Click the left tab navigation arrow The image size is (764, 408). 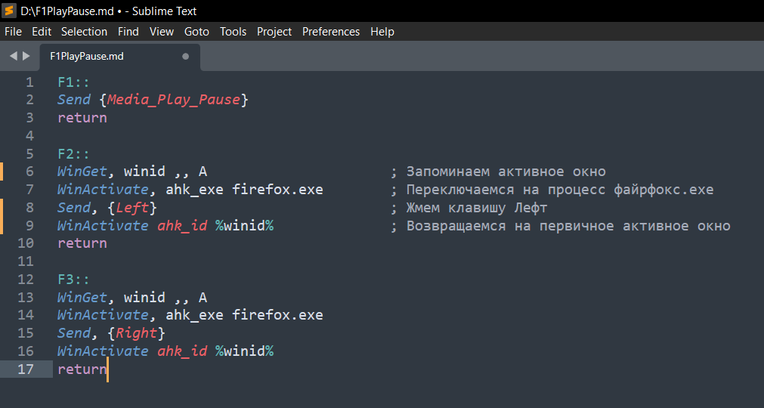[x=14, y=56]
